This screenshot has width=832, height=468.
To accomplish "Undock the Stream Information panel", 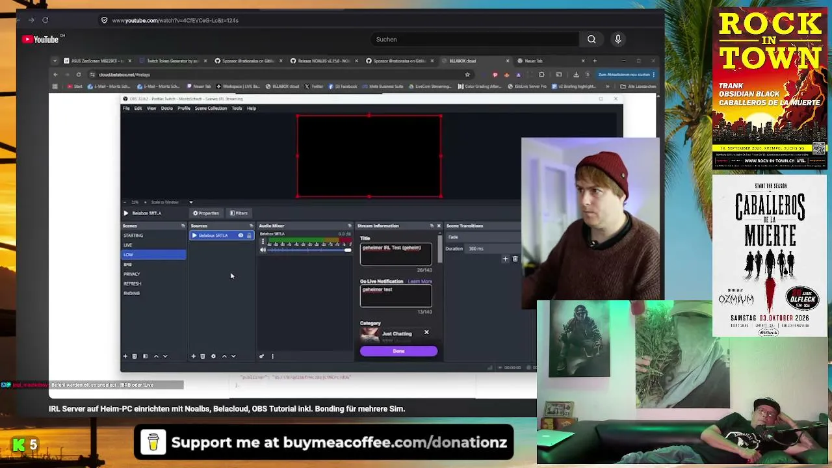I will (x=432, y=226).
